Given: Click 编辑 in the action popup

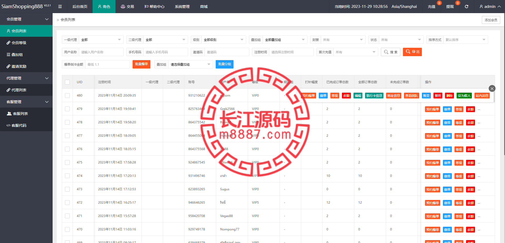Looking at the screenshot, I should [x=358, y=96].
